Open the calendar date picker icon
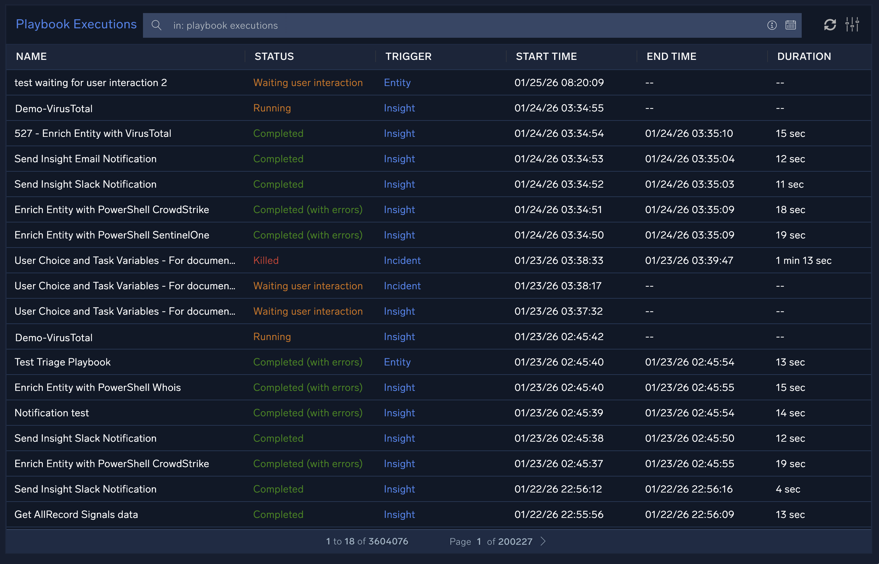This screenshot has height=564, width=879. 790,25
